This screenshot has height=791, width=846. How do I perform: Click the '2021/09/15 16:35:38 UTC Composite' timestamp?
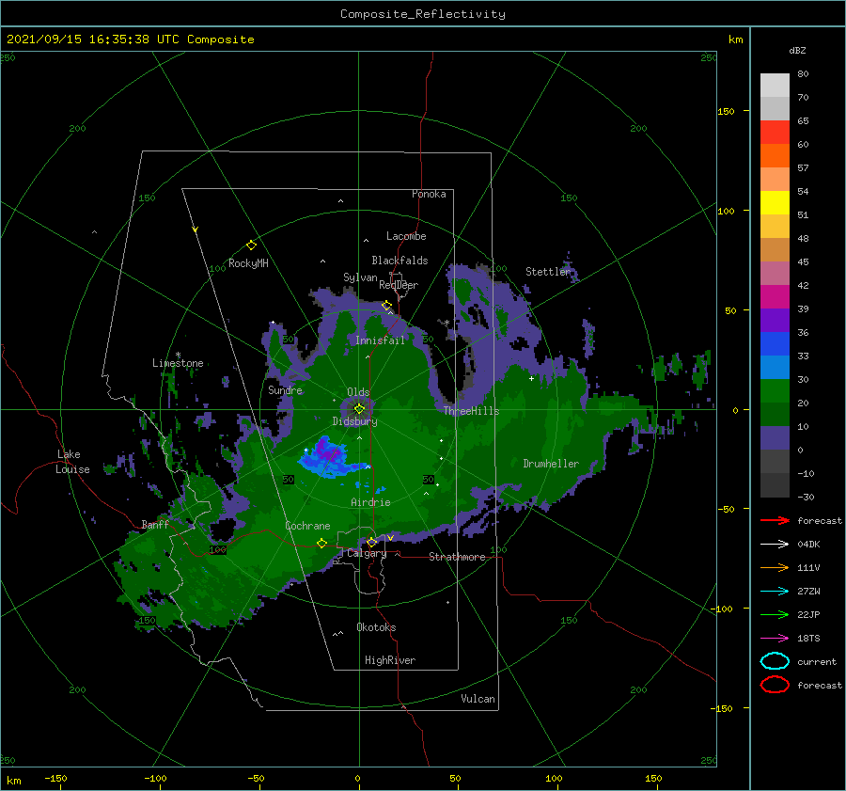(x=130, y=40)
